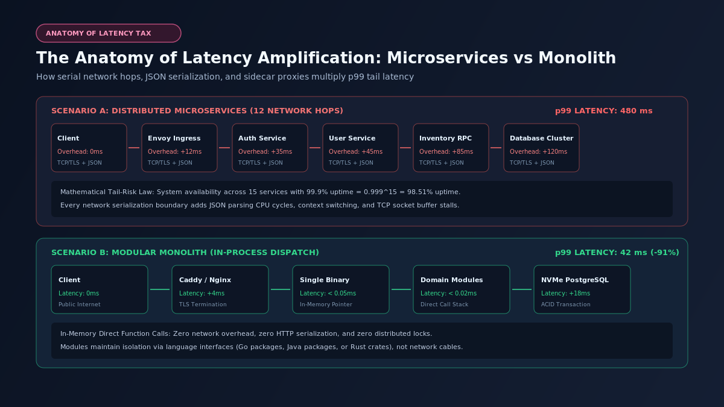Screen dimensions: 724x407
Task: Select the "Single Binary" card title
Action: pyautogui.click(x=325, y=280)
